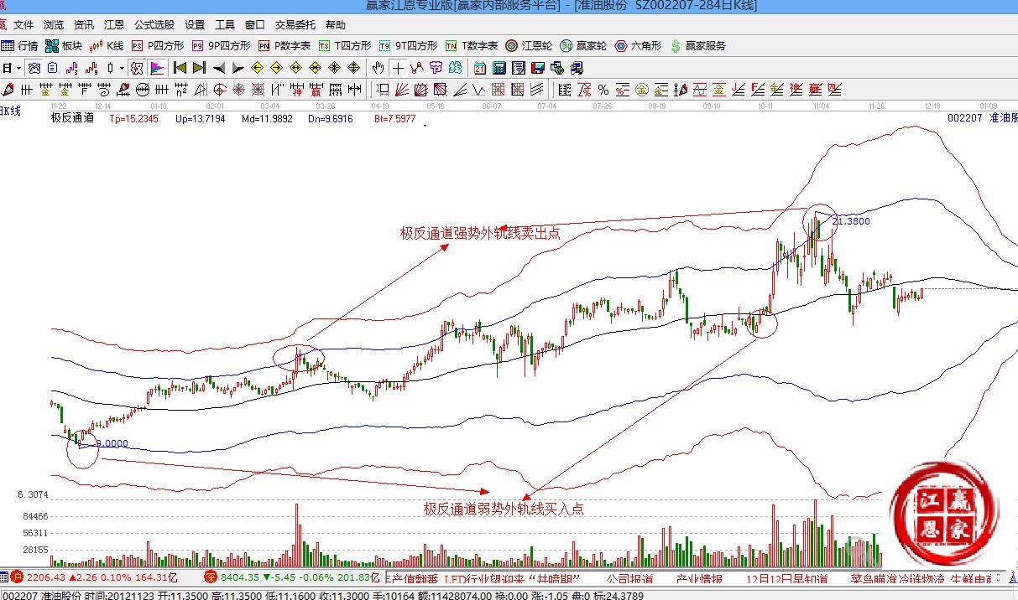Open the 交易委托 menu
The width and height of the screenshot is (1018, 600).
(295, 25)
